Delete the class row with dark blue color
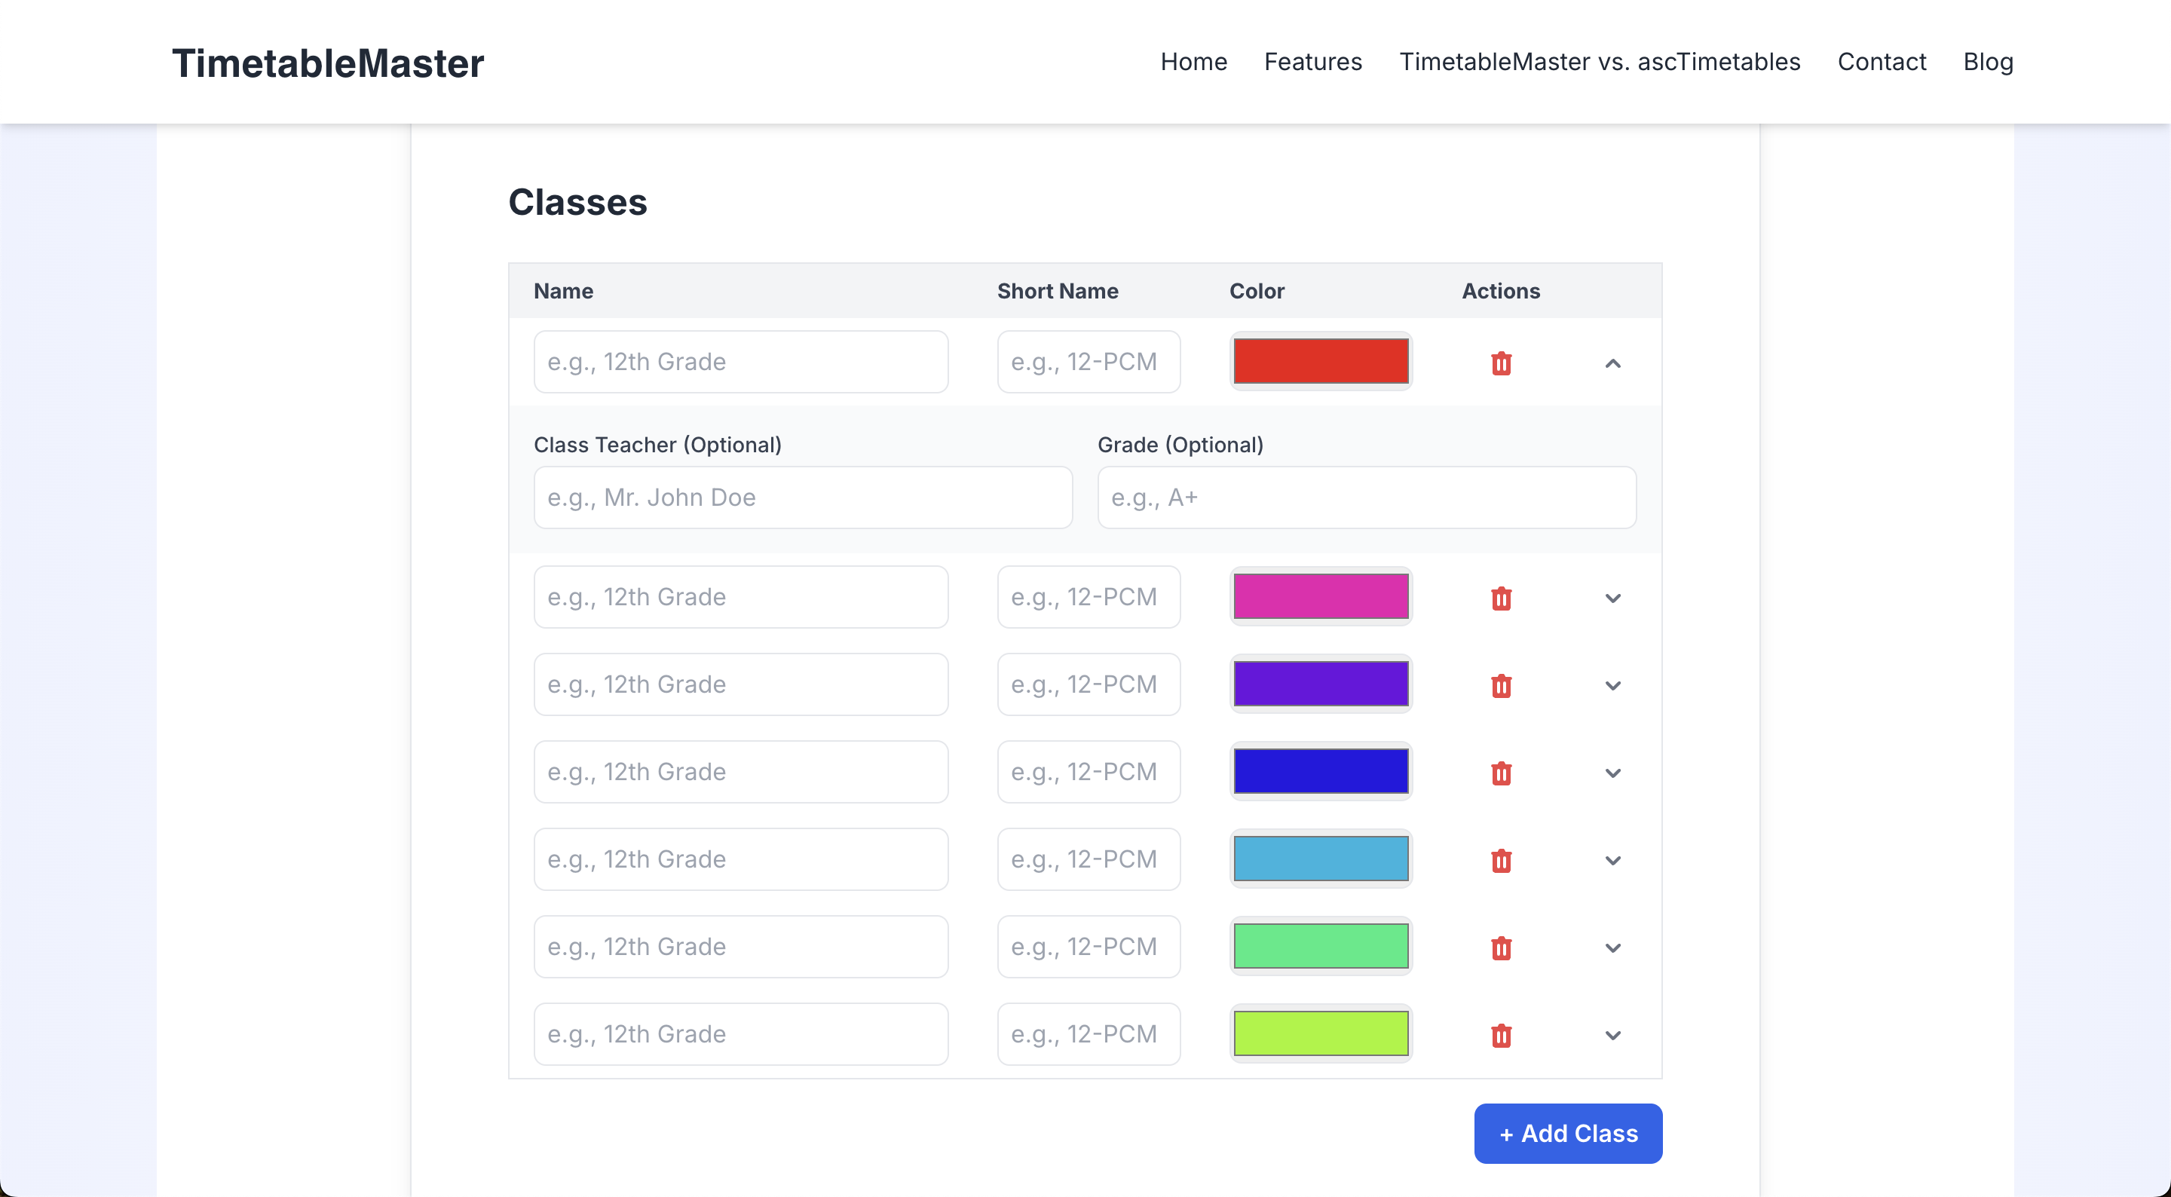The height and width of the screenshot is (1197, 2171). click(1501, 773)
